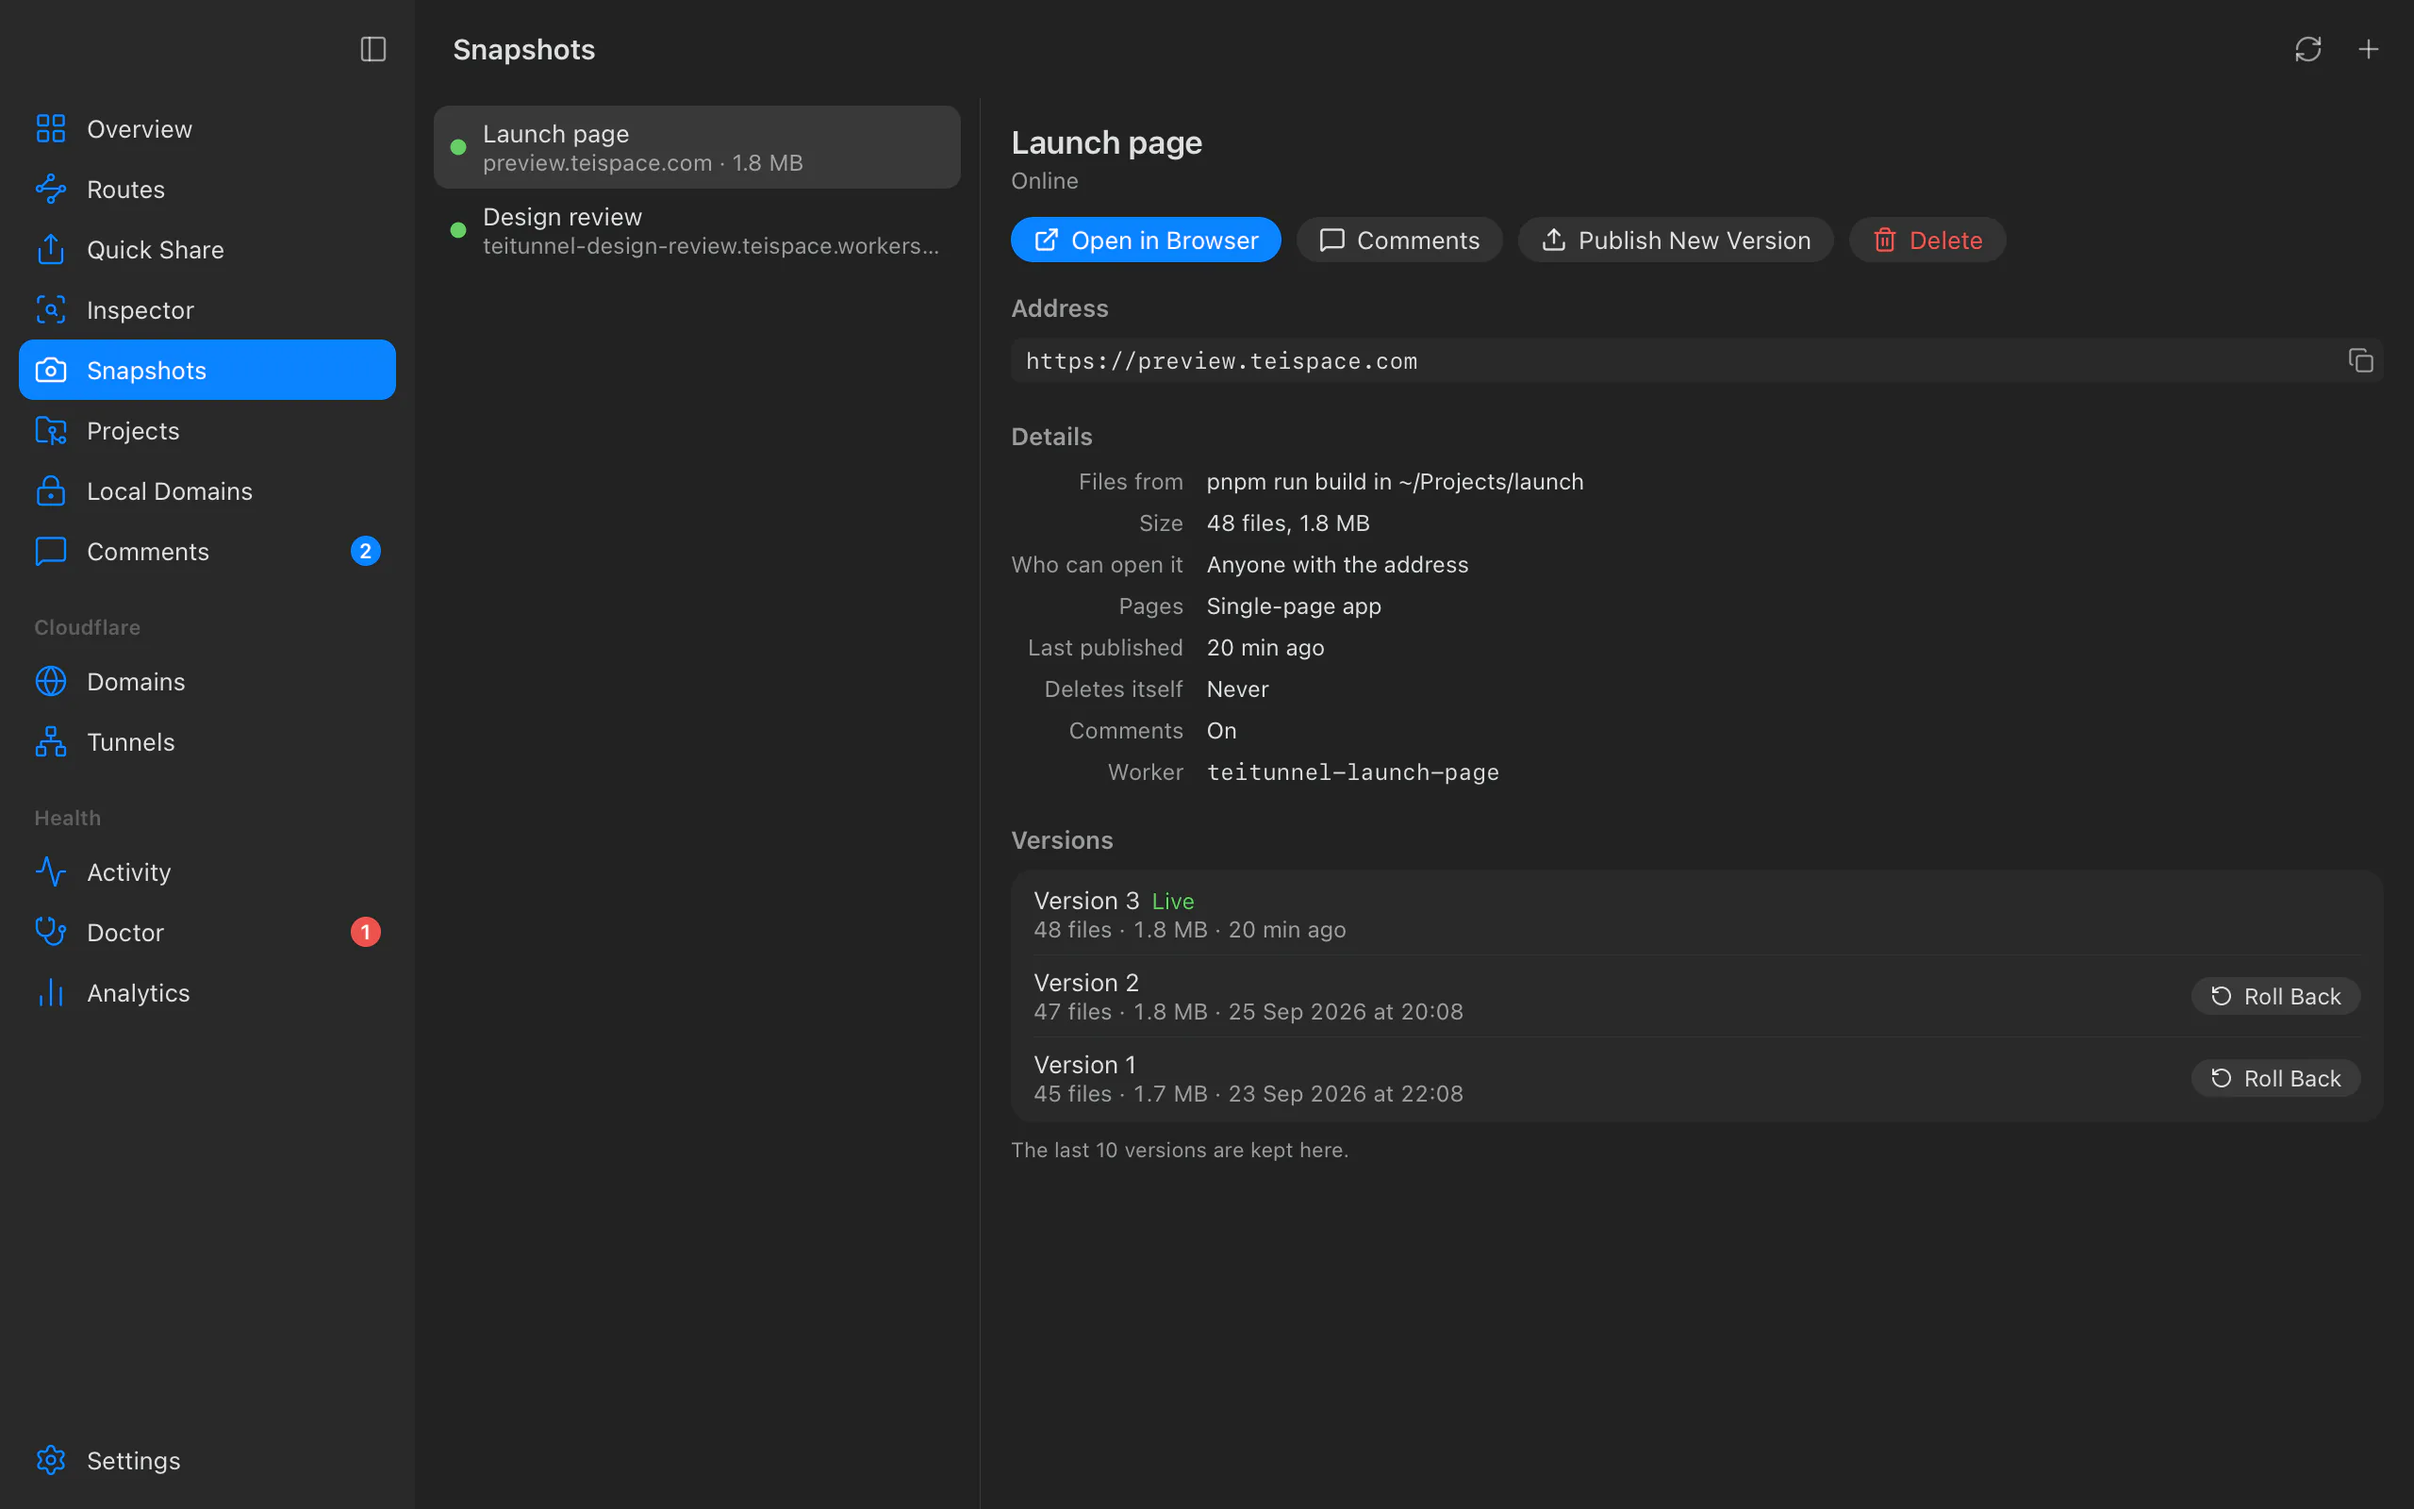This screenshot has width=2414, height=1509.
Task: View Activity under Health
Action: point(207,872)
